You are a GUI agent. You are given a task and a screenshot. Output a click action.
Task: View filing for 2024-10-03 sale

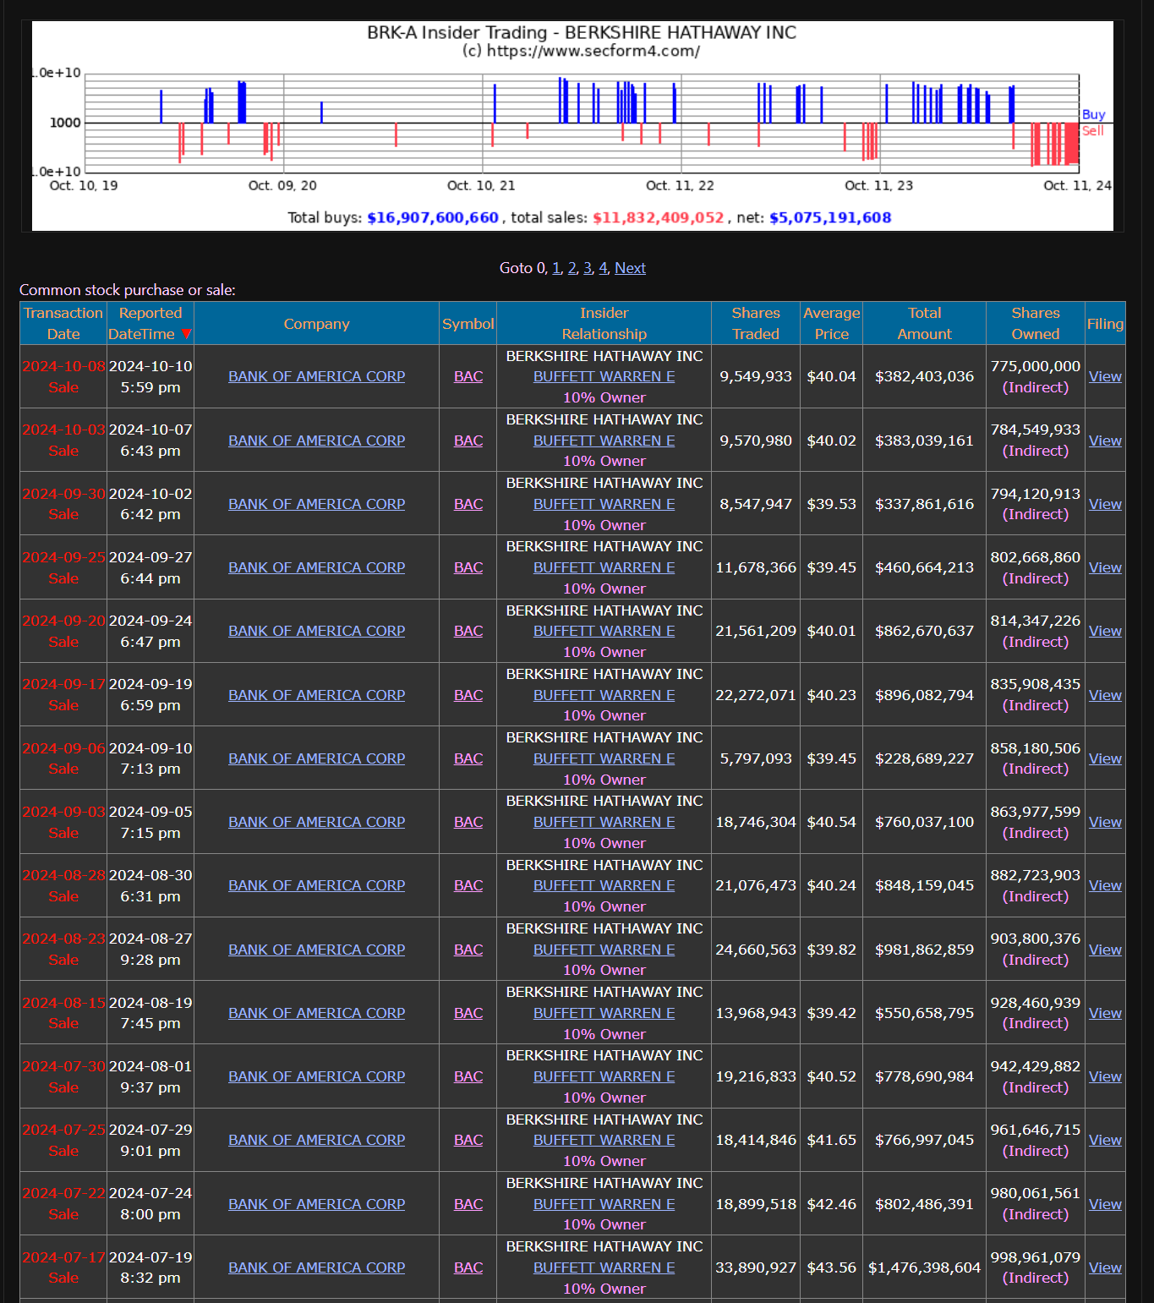tap(1105, 441)
